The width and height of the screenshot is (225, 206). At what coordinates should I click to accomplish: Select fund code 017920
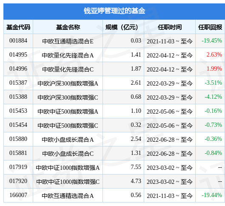(18, 181)
